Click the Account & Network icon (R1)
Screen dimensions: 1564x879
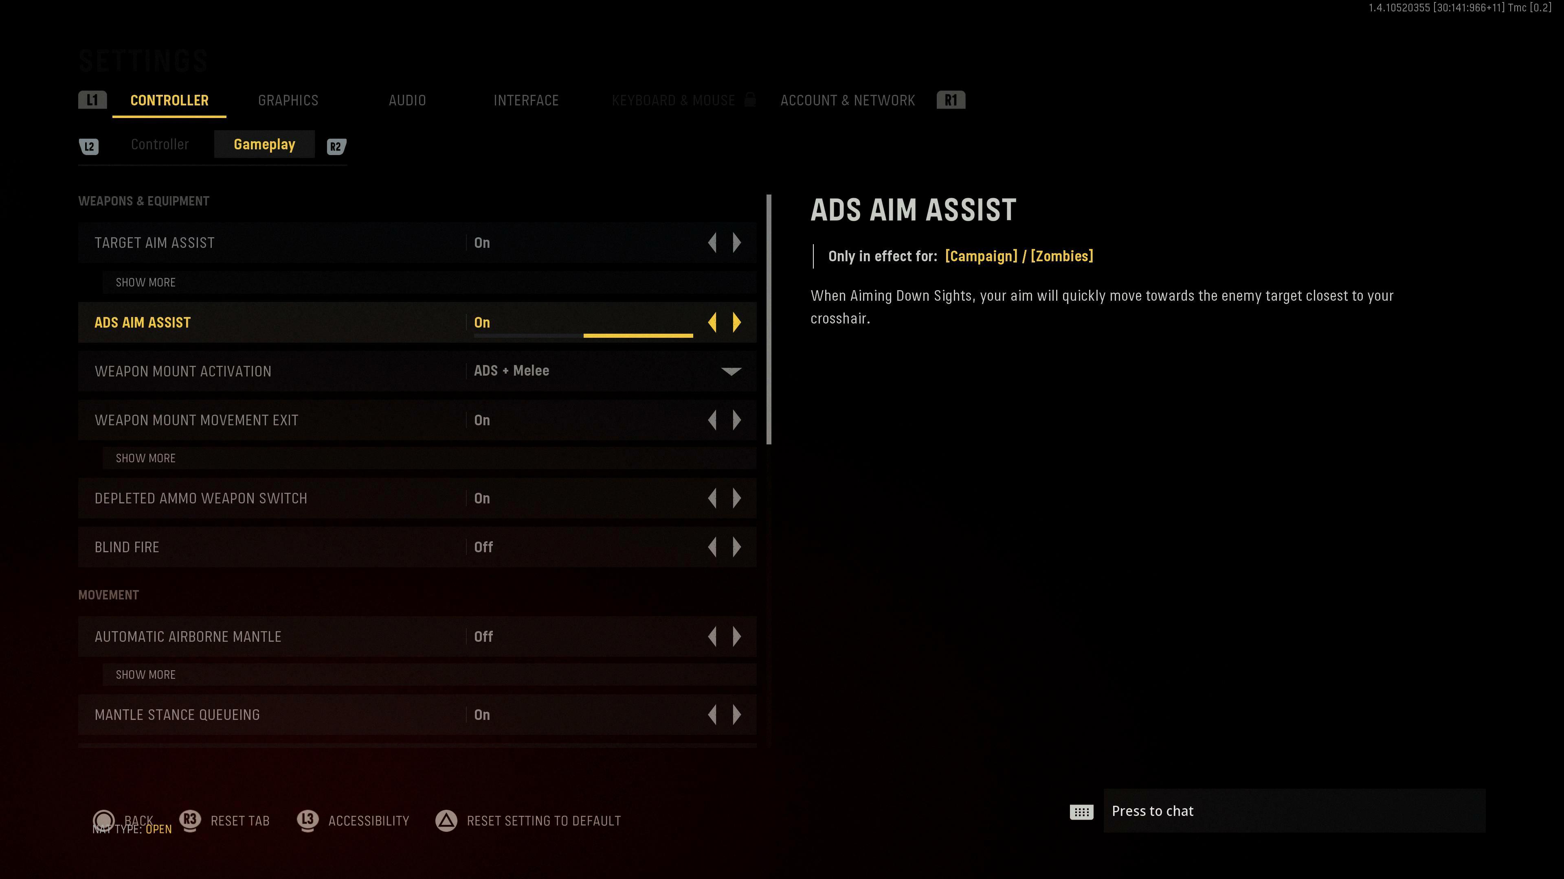[x=949, y=100]
